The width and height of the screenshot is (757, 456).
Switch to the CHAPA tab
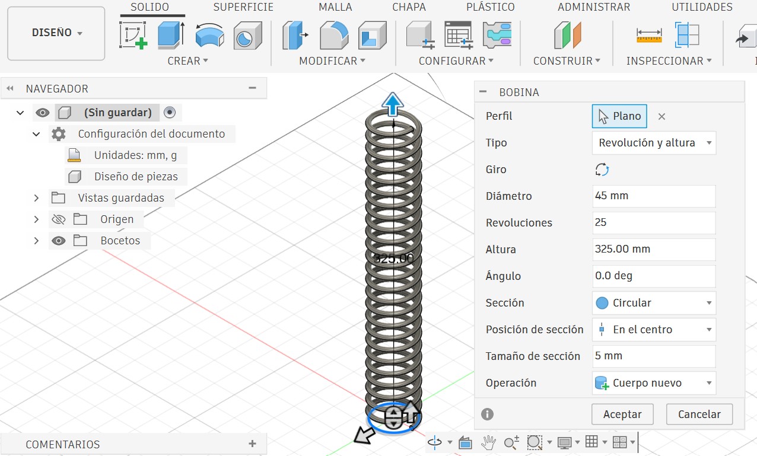409,7
